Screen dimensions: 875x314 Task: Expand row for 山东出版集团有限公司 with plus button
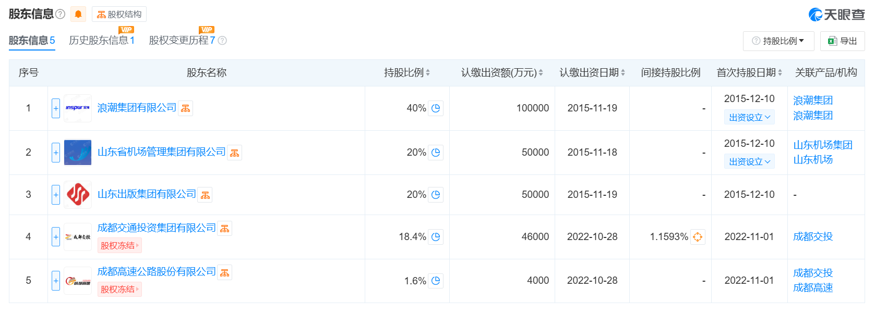pos(56,195)
